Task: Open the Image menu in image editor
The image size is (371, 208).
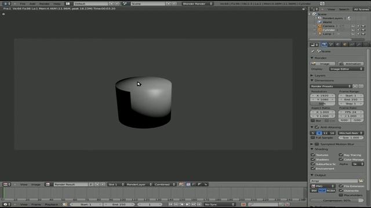Action: (36, 184)
